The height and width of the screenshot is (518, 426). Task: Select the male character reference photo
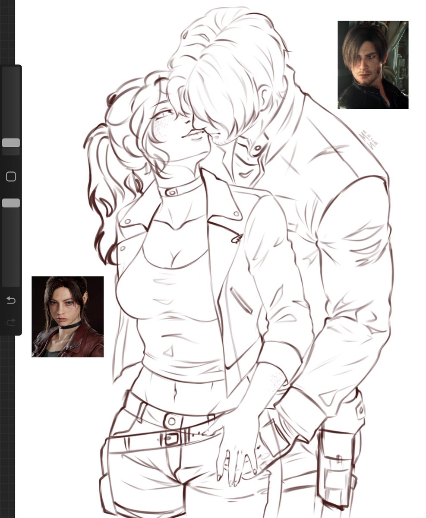click(373, 65)
